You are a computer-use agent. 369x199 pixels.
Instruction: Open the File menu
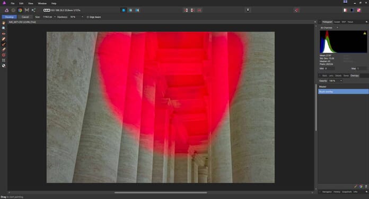tap(13, 4)
